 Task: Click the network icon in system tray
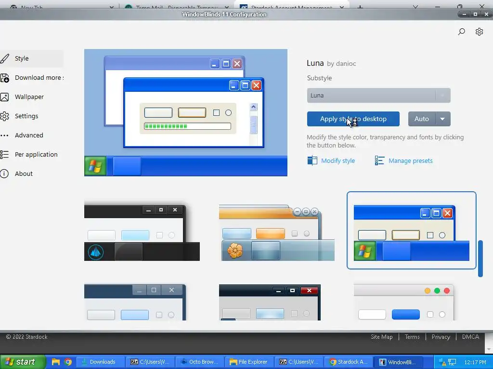tap(452, 362)
